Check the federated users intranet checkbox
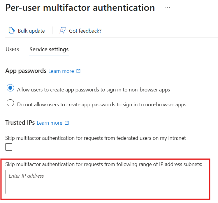Viewport: 218px width, 203px height. (9, 147)
